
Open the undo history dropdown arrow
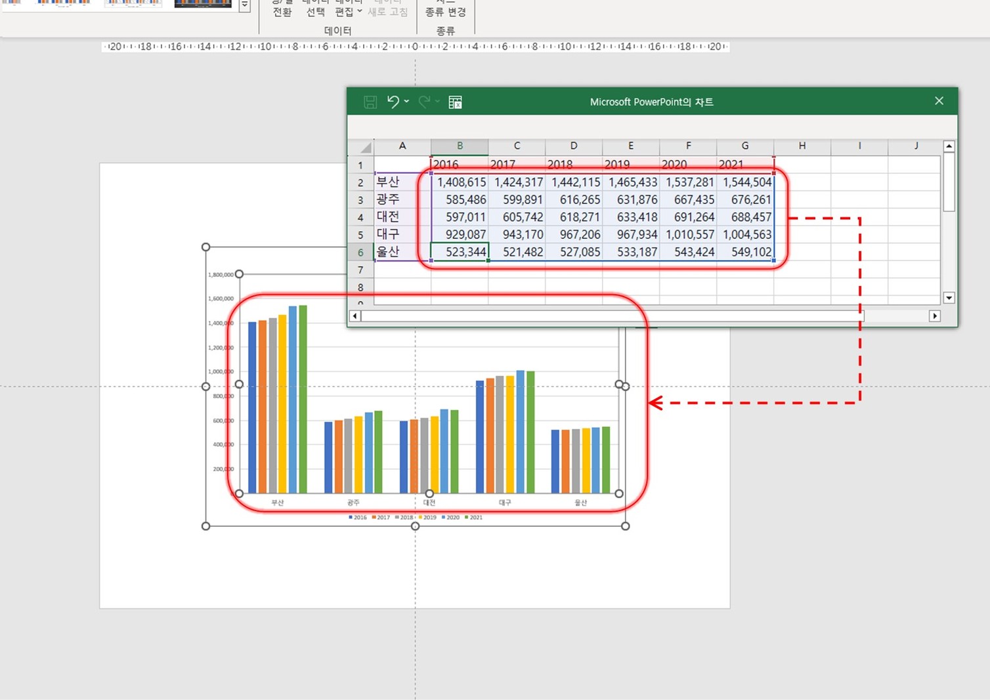pos(407,102)
